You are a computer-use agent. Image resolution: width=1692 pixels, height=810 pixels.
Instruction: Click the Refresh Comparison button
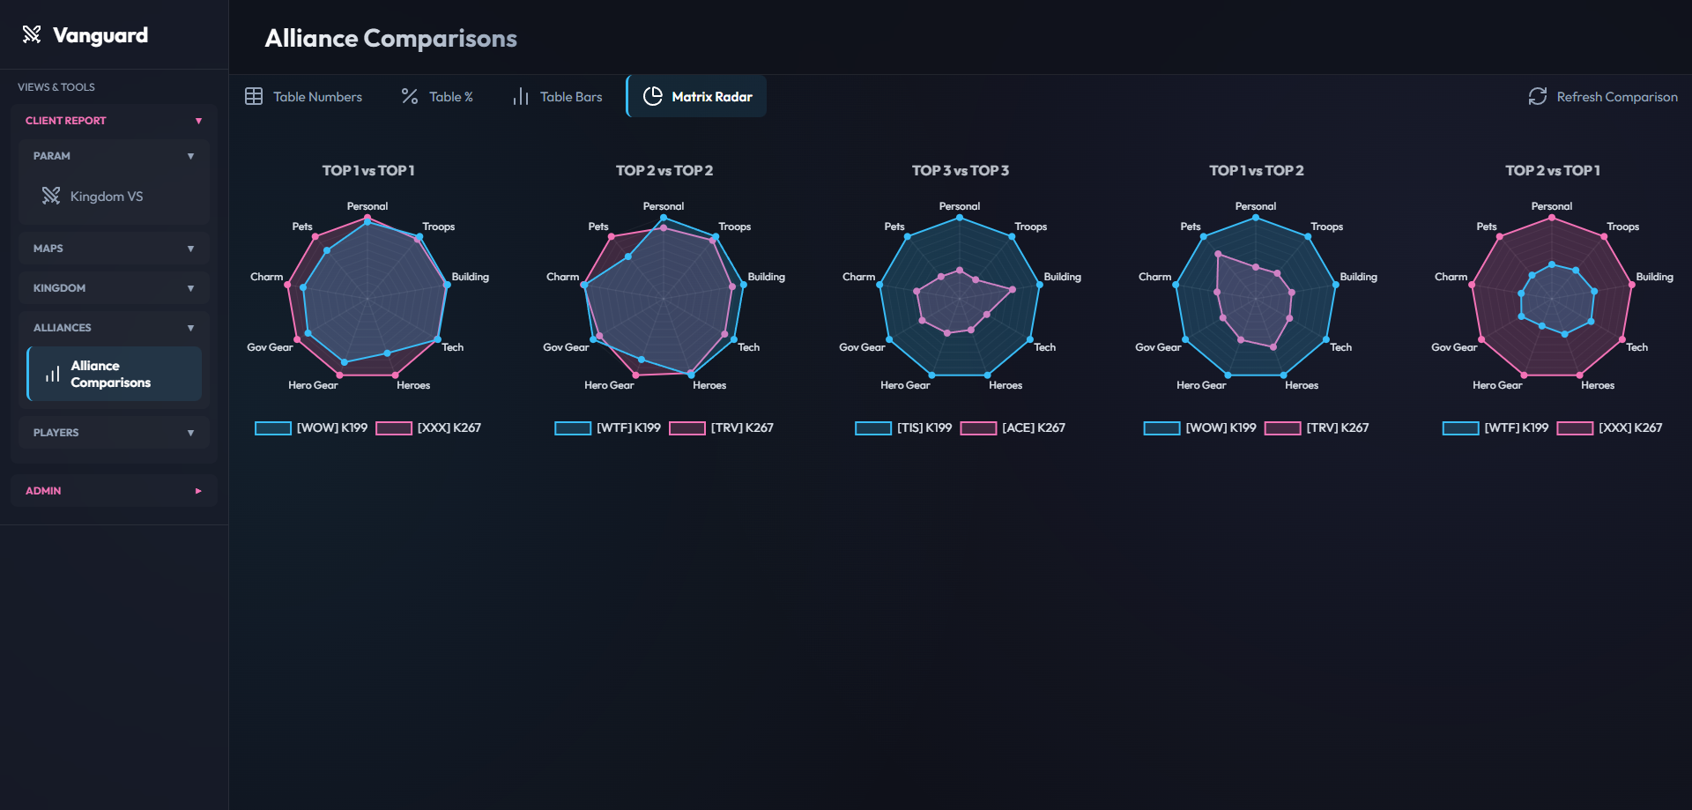pos(1603,96)
